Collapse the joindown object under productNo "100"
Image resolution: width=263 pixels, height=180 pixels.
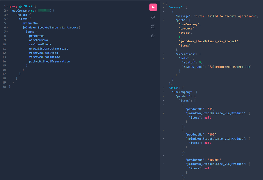point(163,139)
